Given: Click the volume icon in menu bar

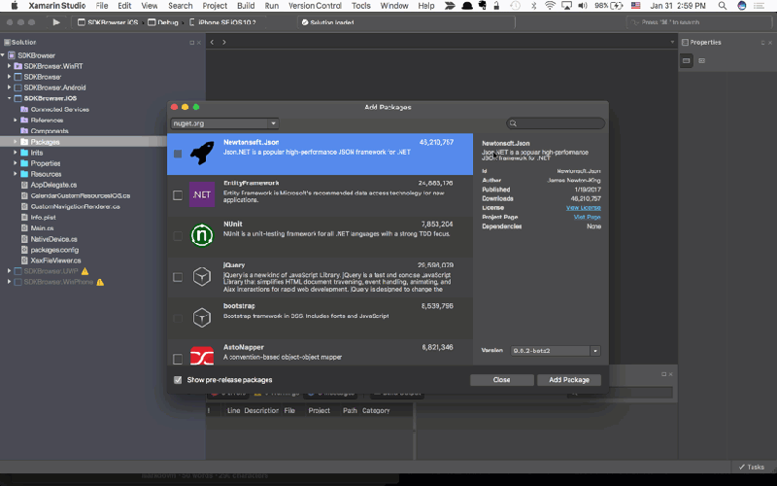Looking at the screenshot, I should [x=583, y=6].
